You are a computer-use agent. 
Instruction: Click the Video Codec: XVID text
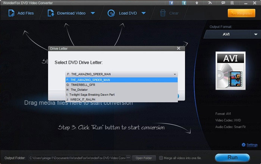click(x=228, y=120)
